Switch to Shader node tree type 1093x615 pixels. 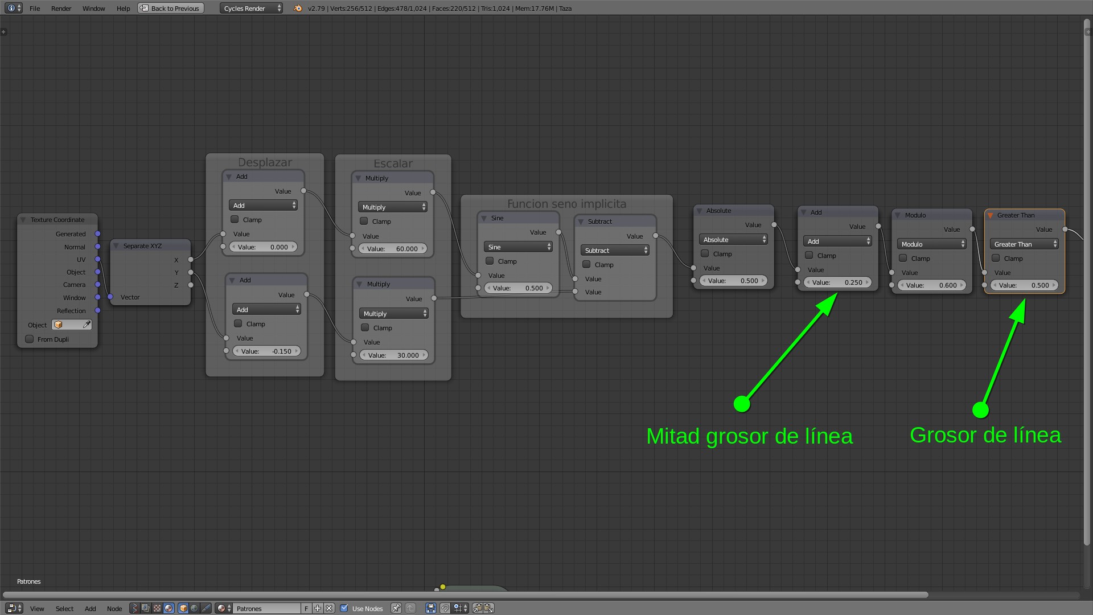click(169, 608)
